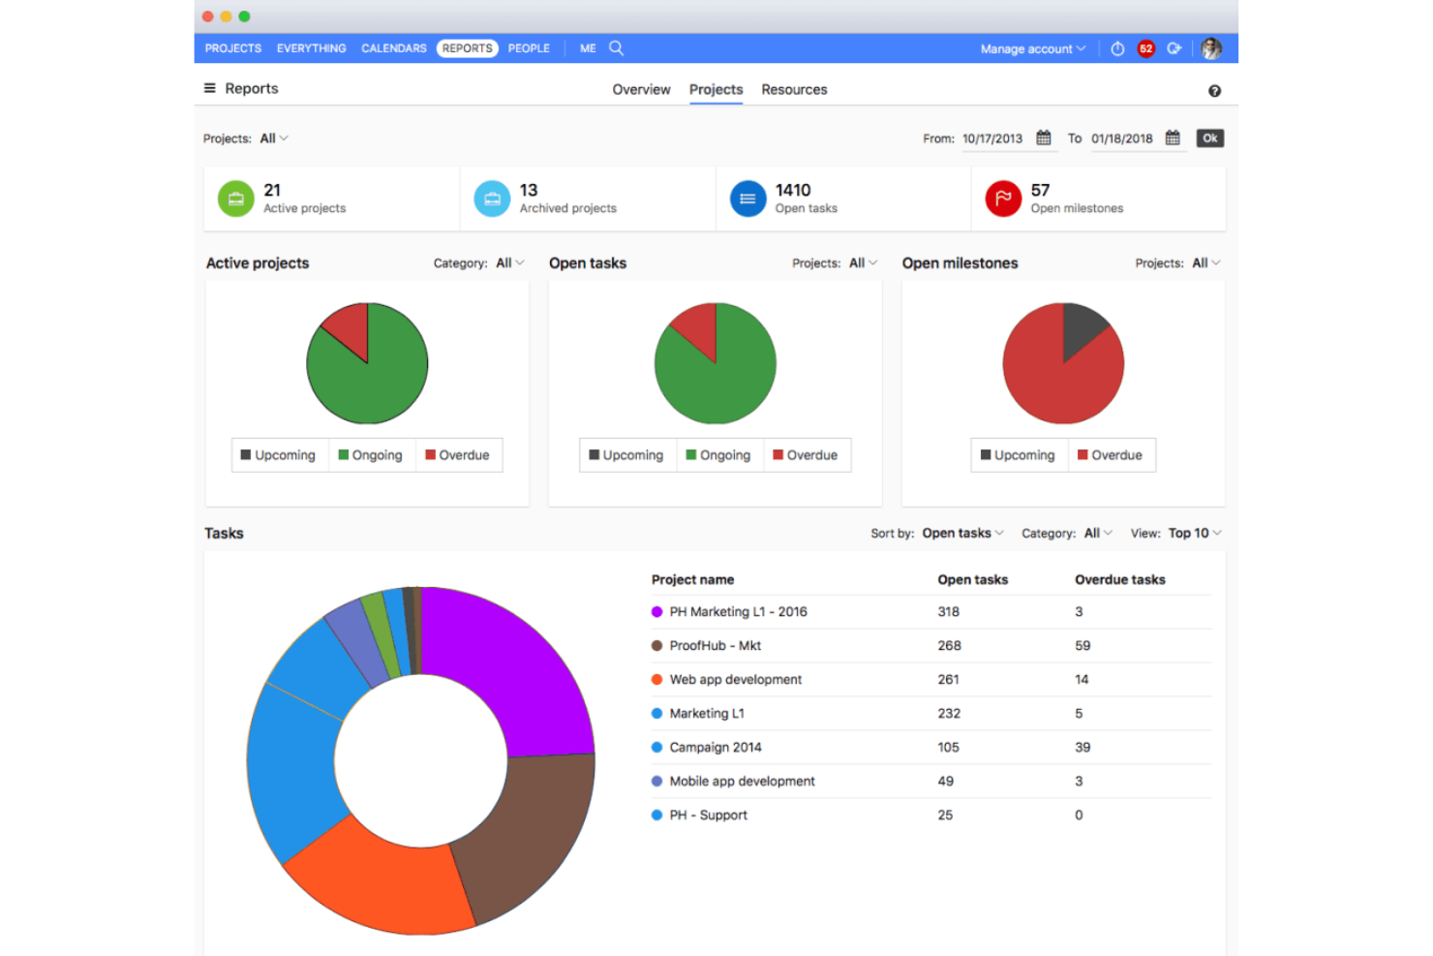This screenshot has width=1433, height=956.
Task: Click the purple dot beside PH Marketing L1
Action: (x=656, y=611)
